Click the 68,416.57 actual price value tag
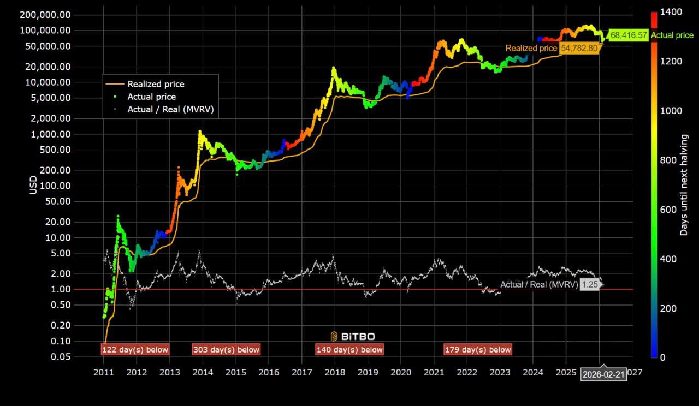Image resolution: width=699 pixels, height=406 pixels. [x=629, y=35]
